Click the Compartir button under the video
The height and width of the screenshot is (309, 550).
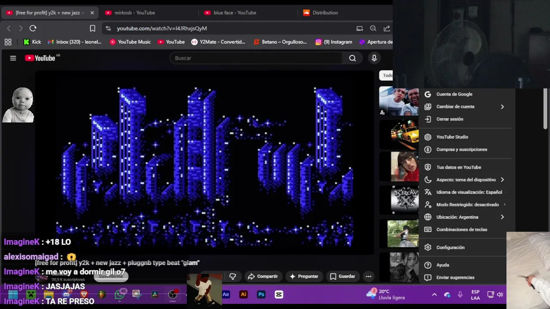tap(263, 276)
